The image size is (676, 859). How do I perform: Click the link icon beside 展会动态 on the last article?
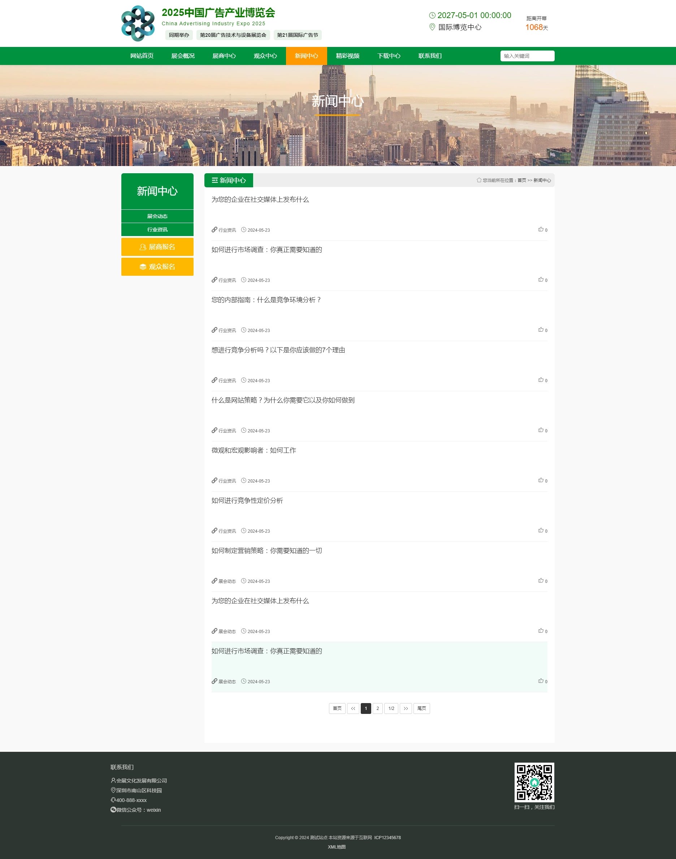214,681
